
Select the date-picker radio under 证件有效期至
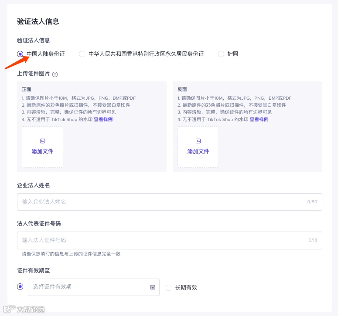click(x=20, y=287)
